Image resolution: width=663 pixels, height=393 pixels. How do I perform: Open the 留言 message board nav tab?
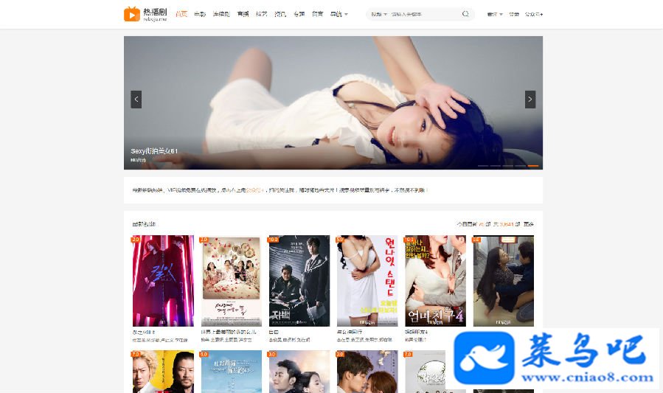(318, 14)
